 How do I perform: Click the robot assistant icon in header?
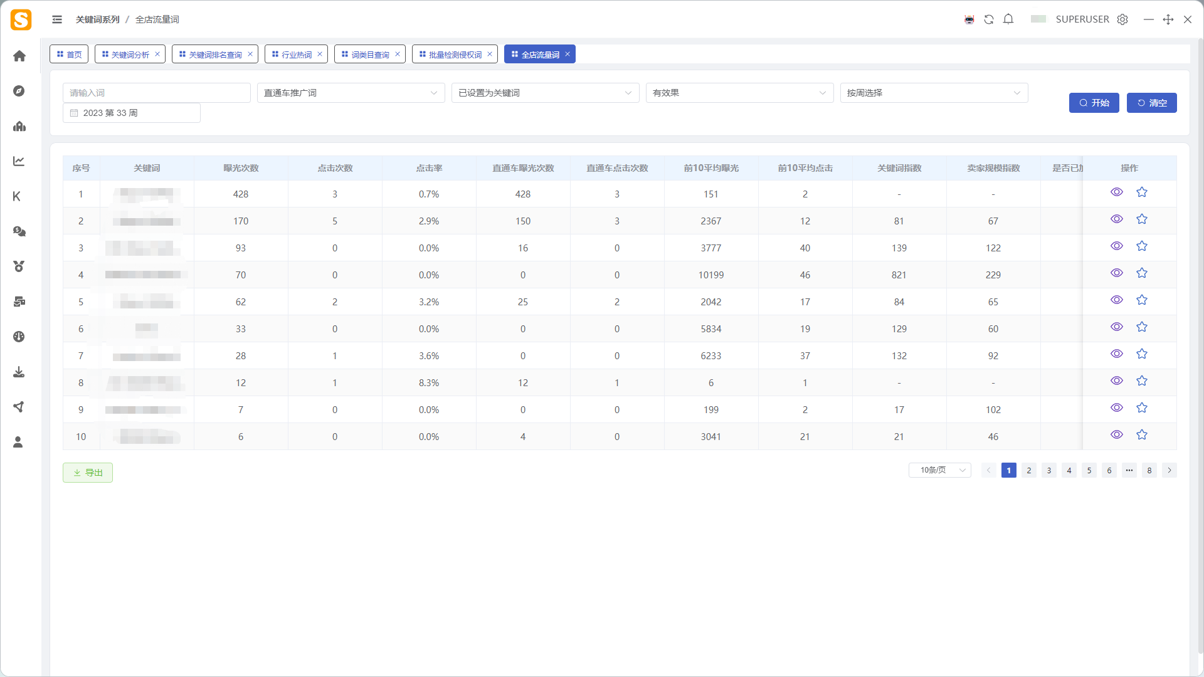click(x=969, y=19)
